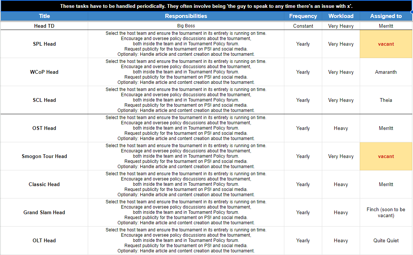The image size is (413, 255).
Task: Select OST Head's responsibilities text
Action: pyautogui.click(x=186, y=128)
